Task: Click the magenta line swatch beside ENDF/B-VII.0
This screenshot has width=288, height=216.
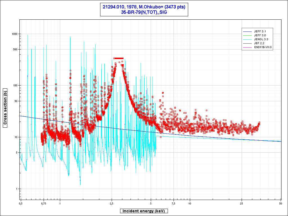Action: click(x=248, y=47)
